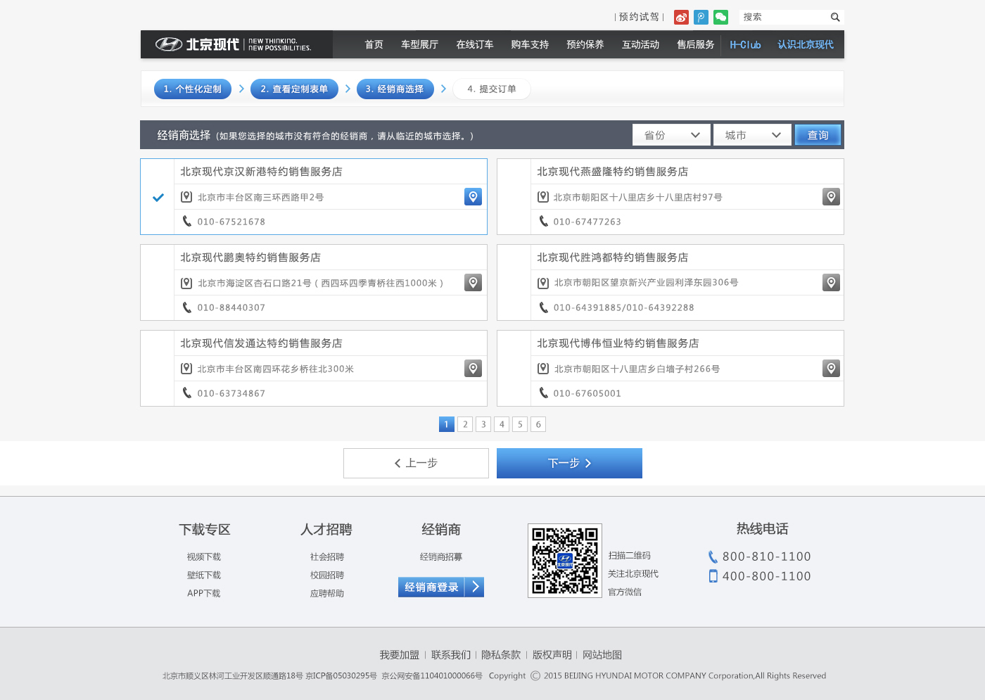The image size is (985, 700).
Task: Open the 网站地图 footer link
Action: (602, 655)
